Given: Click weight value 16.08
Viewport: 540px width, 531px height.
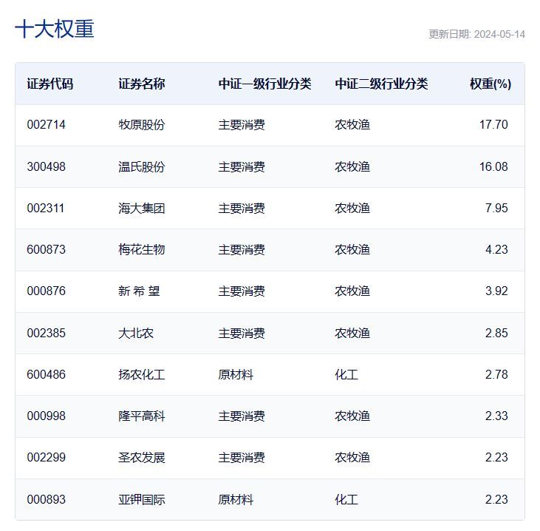Looking at the screenshot, I should [x=493, y=166].
